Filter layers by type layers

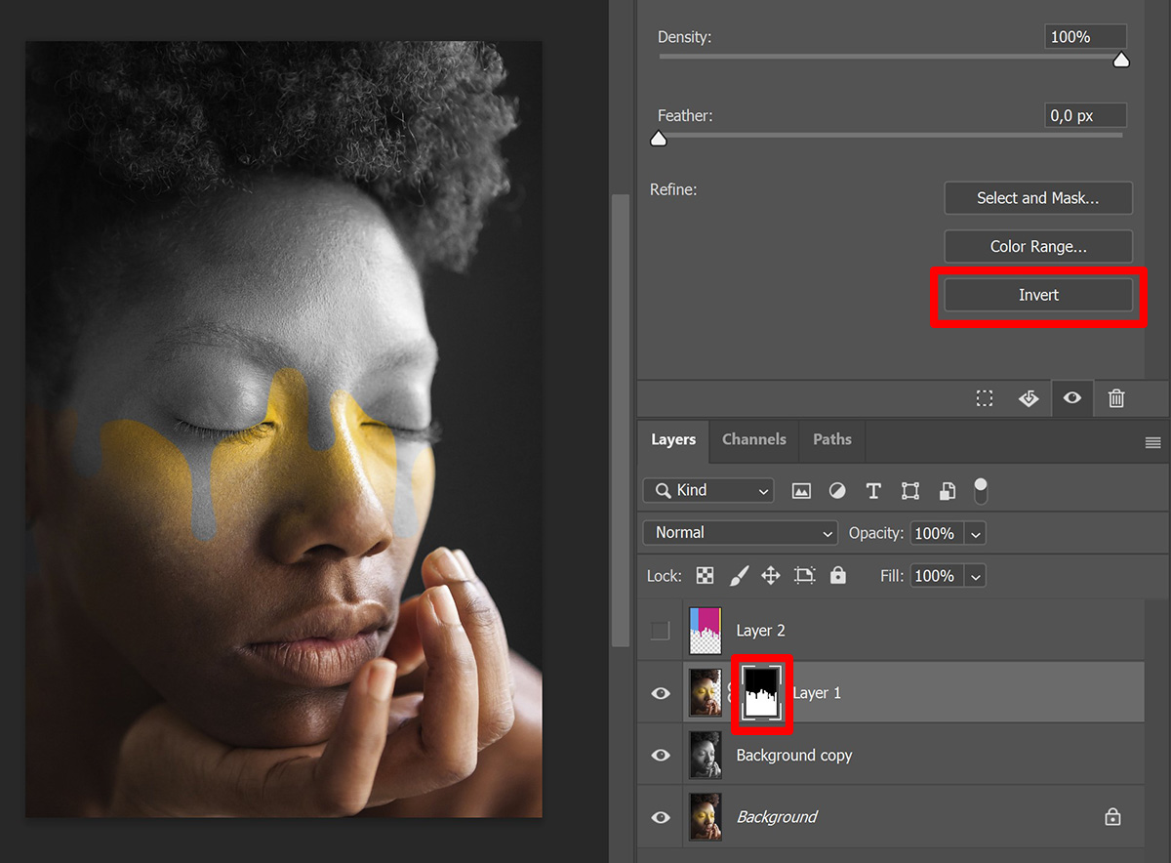[873, 490]
